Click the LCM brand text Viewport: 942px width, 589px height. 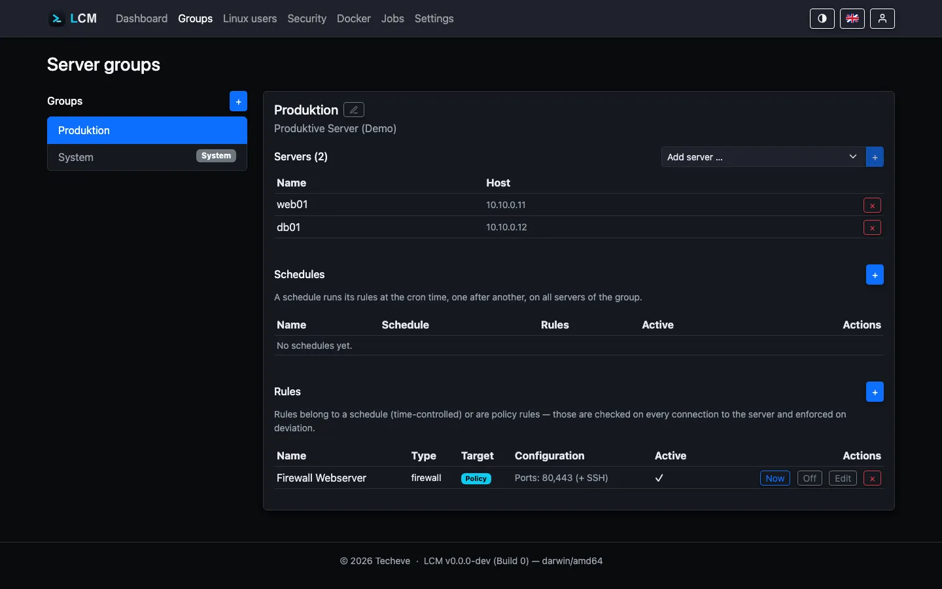[x=84, y=18]
